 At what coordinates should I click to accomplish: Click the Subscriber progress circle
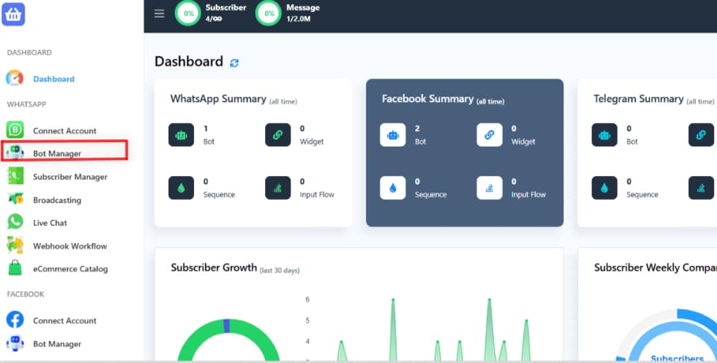[188, 13]
